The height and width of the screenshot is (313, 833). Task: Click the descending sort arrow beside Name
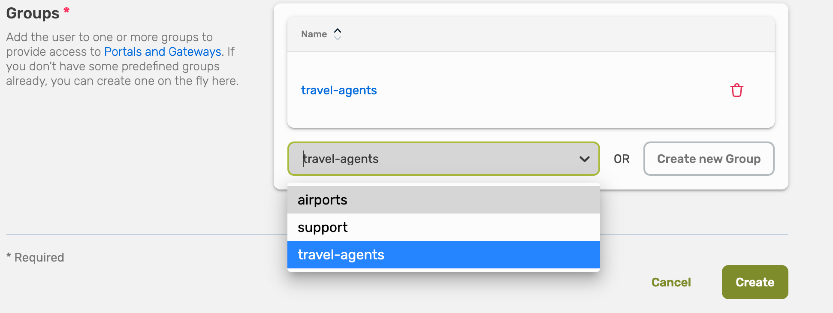pos(338,38)
